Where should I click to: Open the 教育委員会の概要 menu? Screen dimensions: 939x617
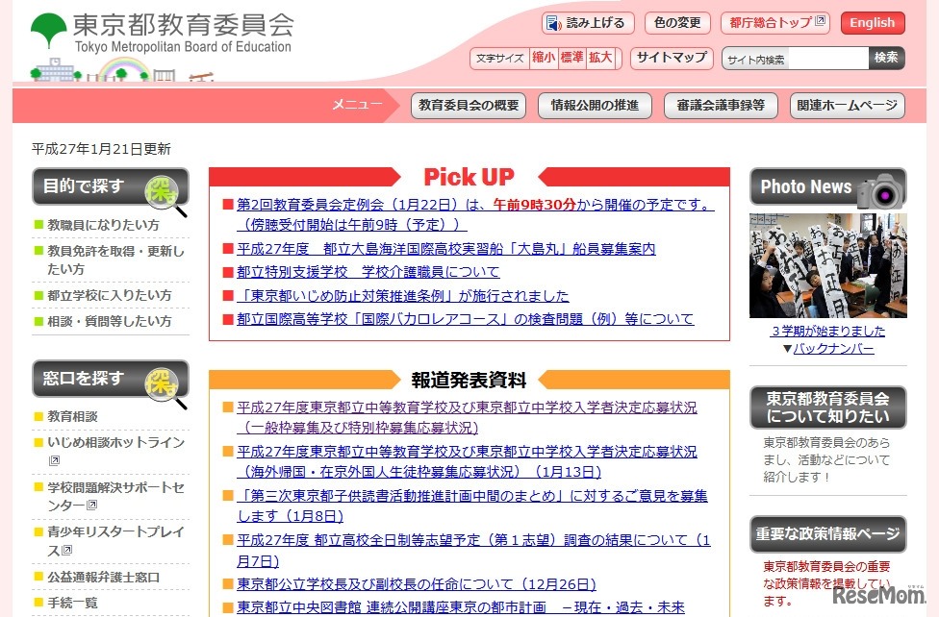tap(469, 106)
